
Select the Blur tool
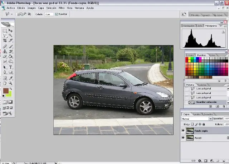5,61
